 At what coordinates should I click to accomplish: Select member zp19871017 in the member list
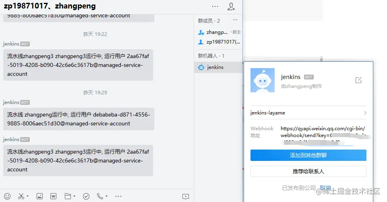coord(219,42)
